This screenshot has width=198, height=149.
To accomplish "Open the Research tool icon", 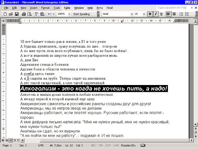I will pos(42,14).
